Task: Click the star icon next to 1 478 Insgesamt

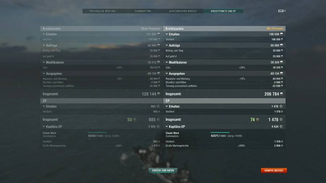Action: pos(281,119)
